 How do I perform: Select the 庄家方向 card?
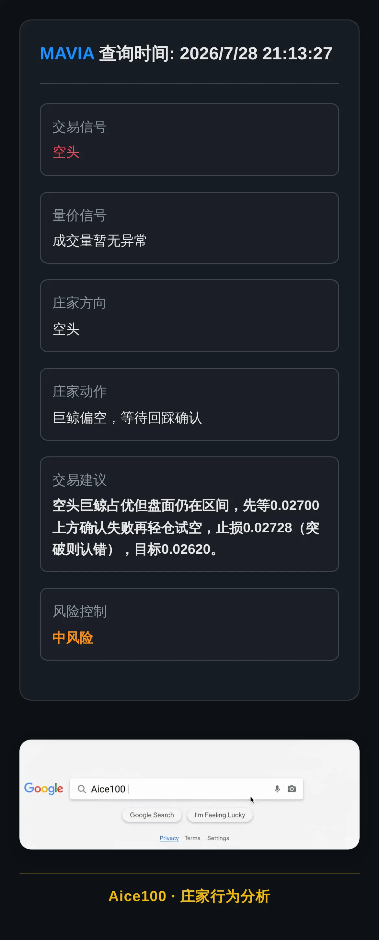point(189,316)
